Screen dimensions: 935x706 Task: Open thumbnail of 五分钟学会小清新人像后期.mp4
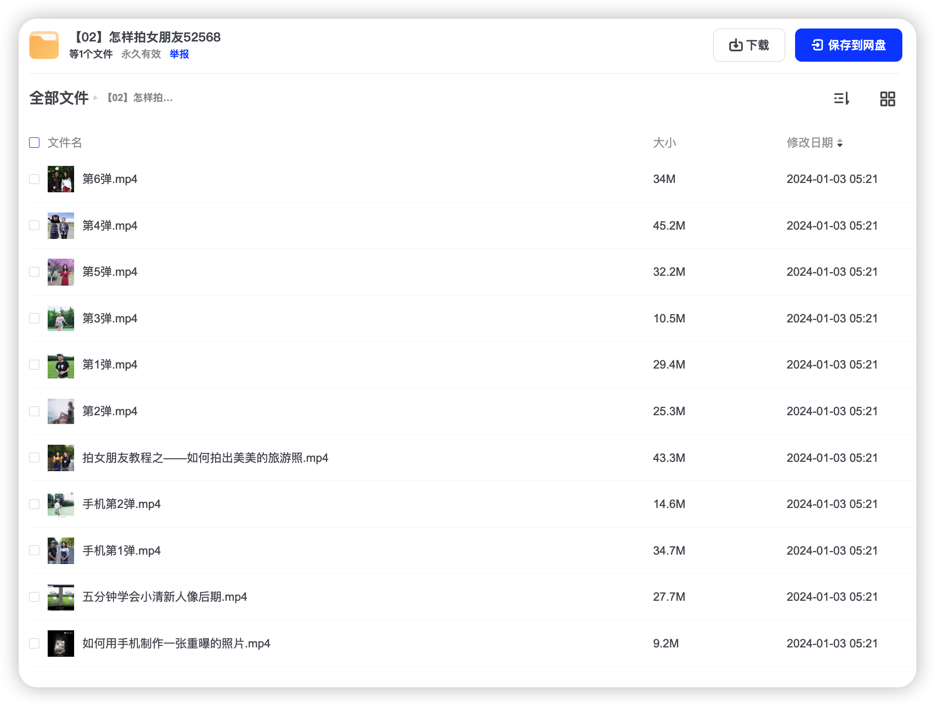coord(61,597)
